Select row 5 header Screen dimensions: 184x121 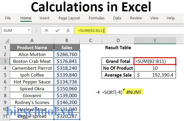point(5,75)
